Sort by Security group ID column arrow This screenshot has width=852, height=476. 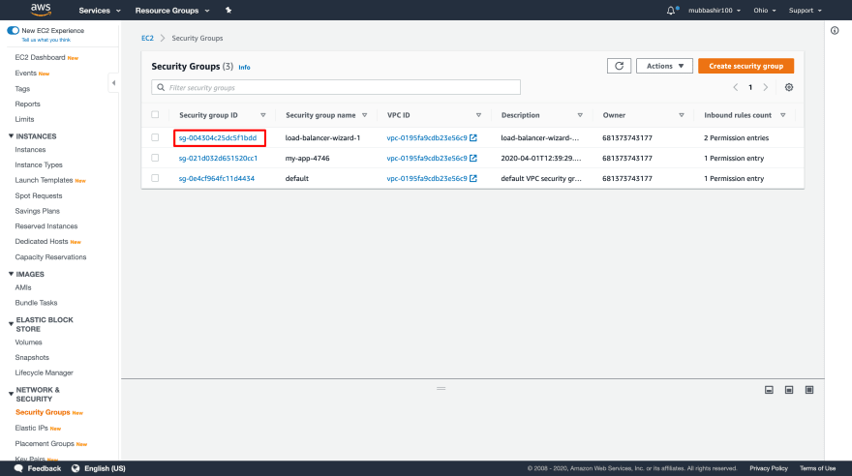tap(263, 115)
